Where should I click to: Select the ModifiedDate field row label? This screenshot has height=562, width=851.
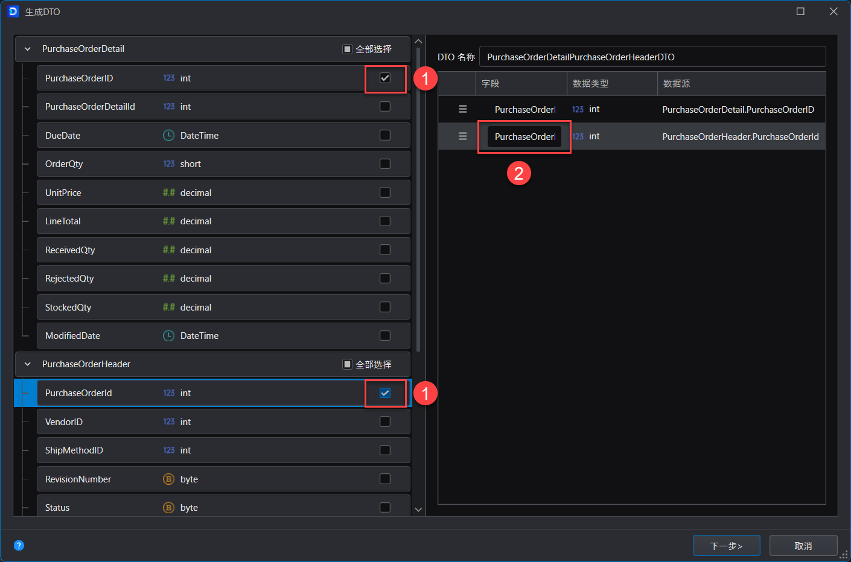72,336
